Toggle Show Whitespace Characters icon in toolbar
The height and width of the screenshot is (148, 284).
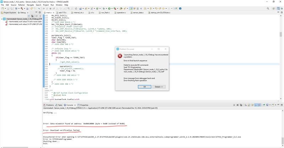(141, 8)
